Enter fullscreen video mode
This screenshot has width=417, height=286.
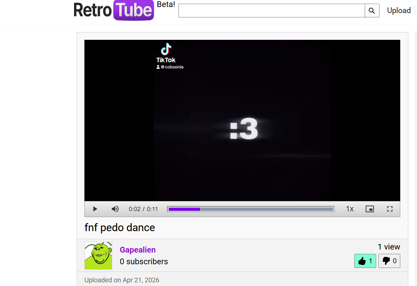[x=390, y=209]
